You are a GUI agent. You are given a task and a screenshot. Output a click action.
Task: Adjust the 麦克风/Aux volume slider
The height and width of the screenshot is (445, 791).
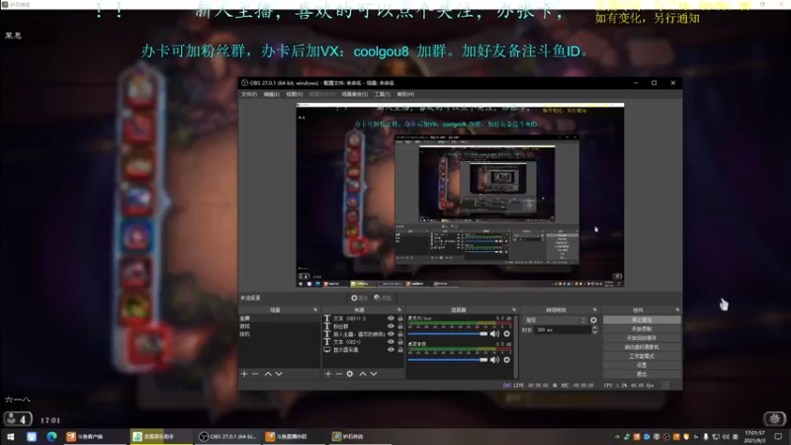tap(448, 333)
